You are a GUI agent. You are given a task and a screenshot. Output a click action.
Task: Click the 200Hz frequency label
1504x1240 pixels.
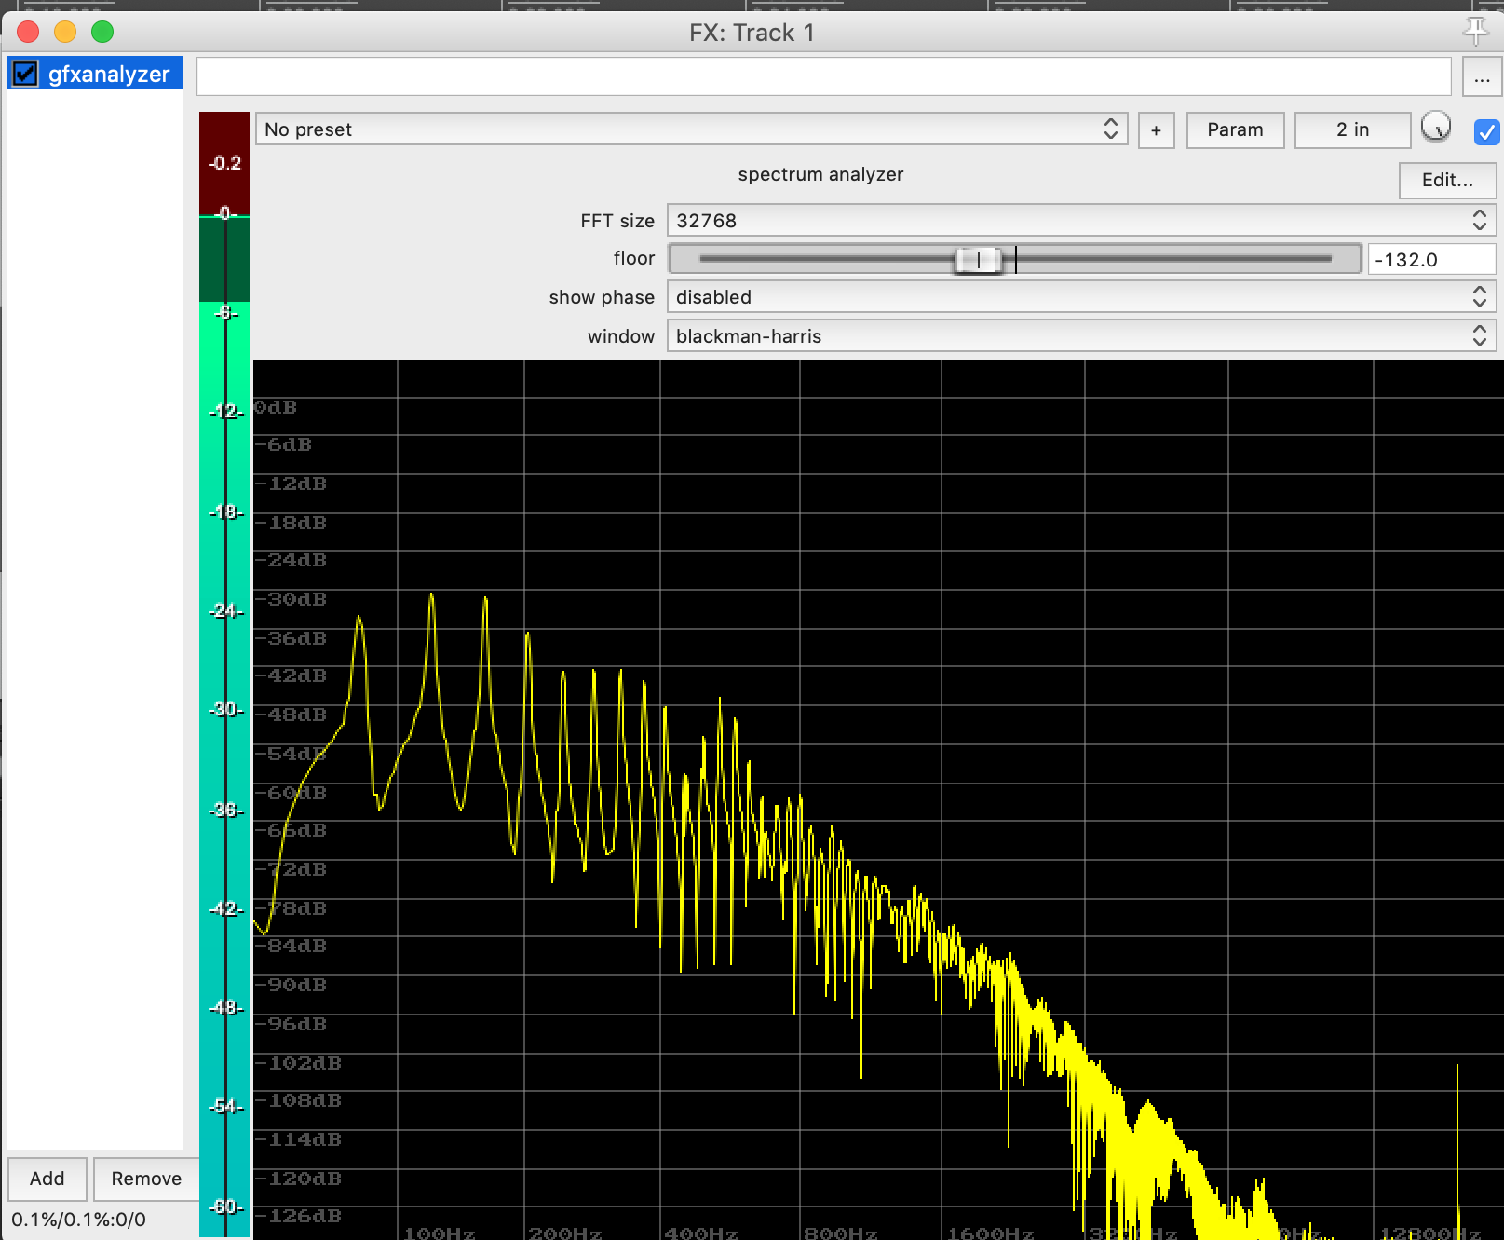pyautogui.click(x=564, y=1233)
